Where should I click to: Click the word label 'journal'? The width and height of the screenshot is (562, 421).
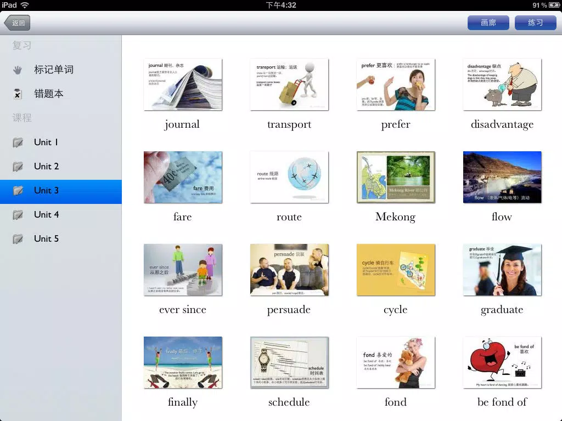pos(182,124)
